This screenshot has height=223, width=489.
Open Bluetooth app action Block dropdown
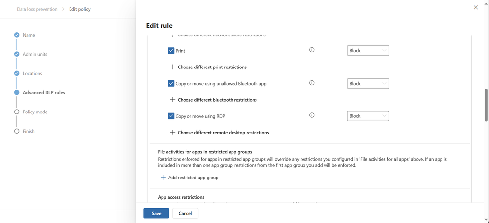point(368,84)
